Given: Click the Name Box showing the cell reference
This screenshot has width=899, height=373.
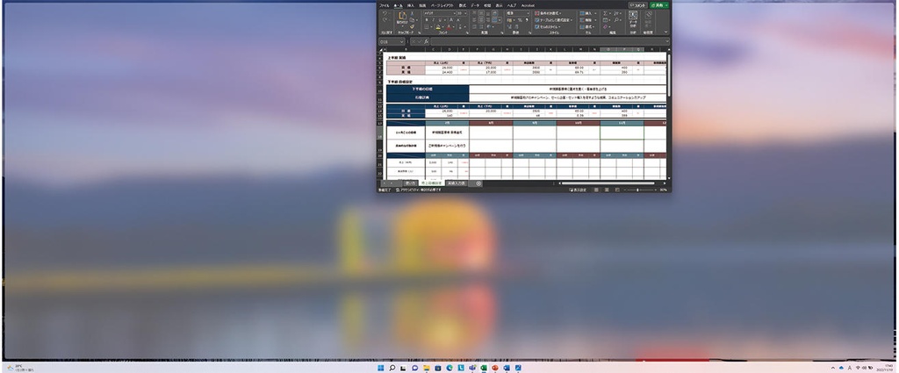Looking at the screenshot, I should point(392,42).
